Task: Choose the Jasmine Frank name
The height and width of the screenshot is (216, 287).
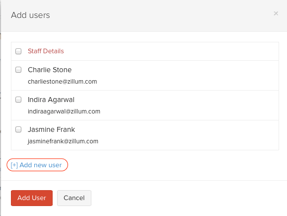Action: [51, 129]
